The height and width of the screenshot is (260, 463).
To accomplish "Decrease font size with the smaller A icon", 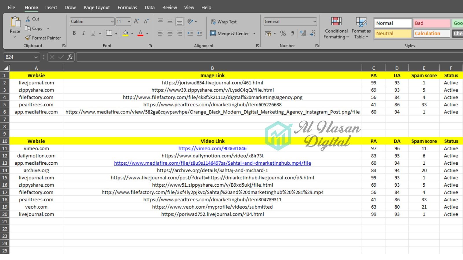I will pyautogui.click(x=146, y=21).
